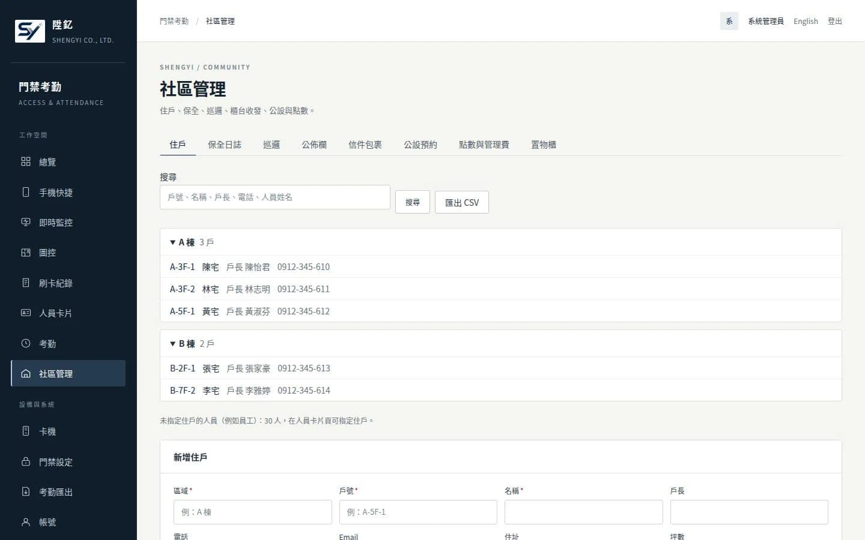The height and width of the screenshot is (540, 865).
Task: Open the 考勤匯出 download icon
Action: point(26,491)
